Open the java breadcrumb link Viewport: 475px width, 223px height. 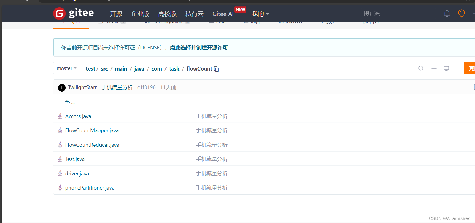[139, 69]
